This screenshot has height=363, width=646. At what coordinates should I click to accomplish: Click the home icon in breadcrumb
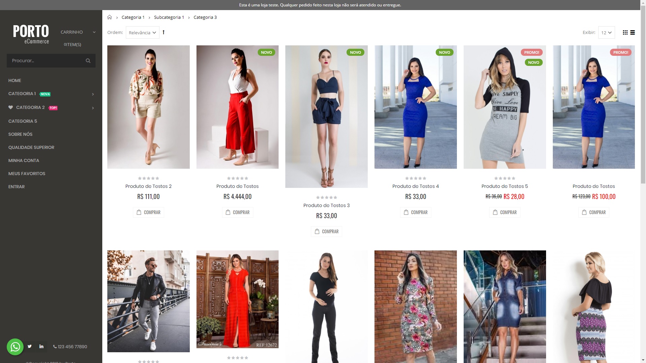109,17
